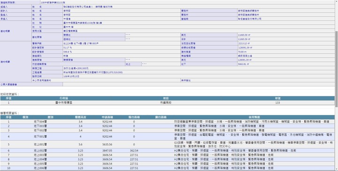338x171 pixels.
Task: Click the 露台面積 column header
Action: click(161, 117)
